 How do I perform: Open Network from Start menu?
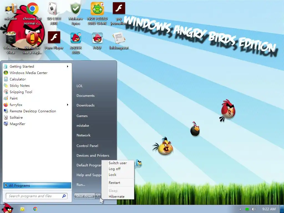[83, 135]
